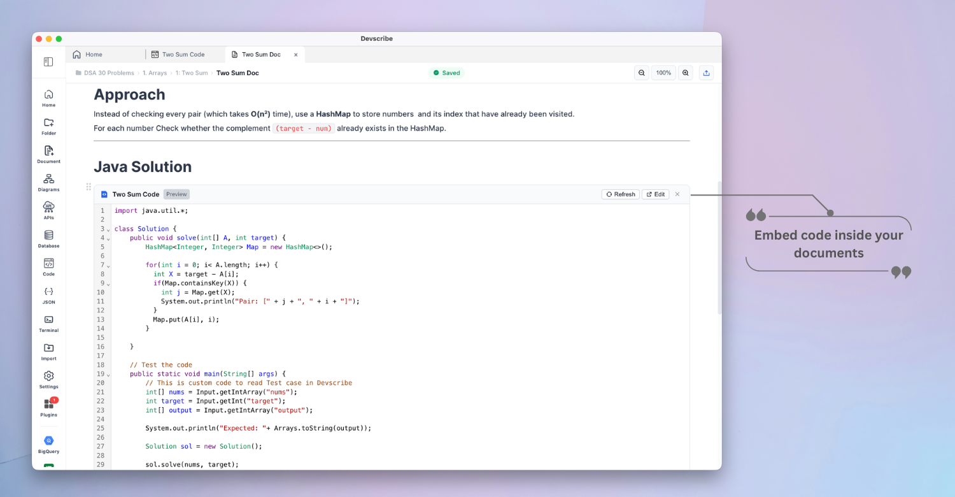
Task: Click the Devscribe window title
Action: click(377, 39)
